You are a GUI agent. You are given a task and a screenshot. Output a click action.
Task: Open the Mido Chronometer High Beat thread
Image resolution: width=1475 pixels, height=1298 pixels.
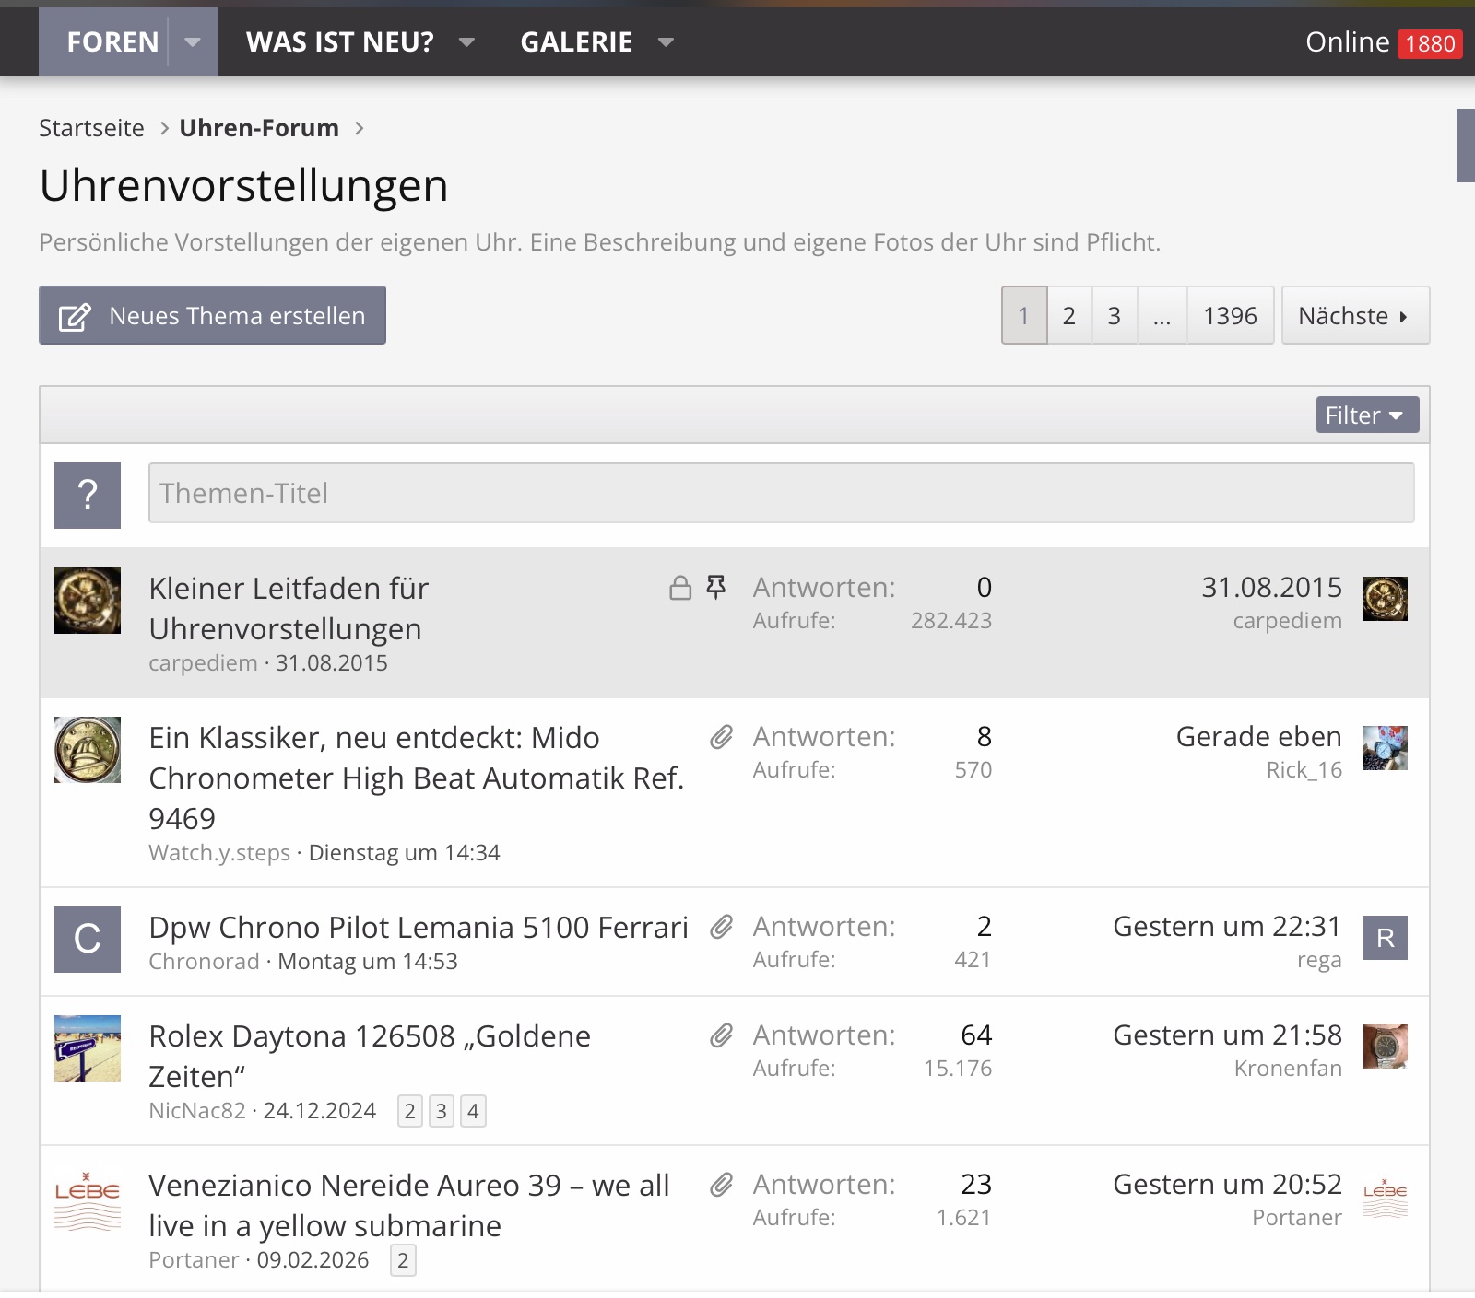tap(416, 778)
